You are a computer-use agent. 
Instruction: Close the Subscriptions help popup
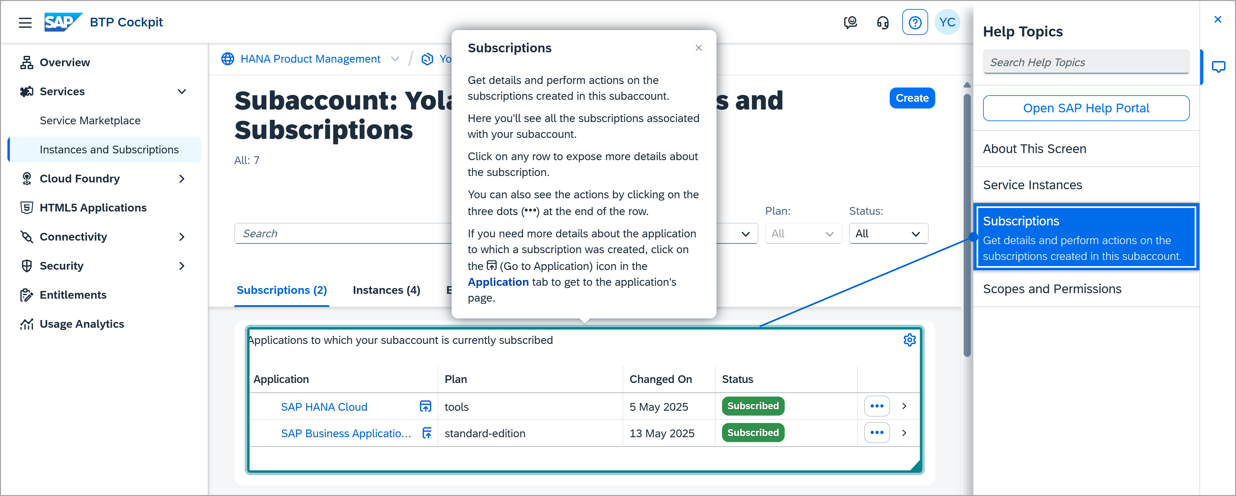(698, 47)
